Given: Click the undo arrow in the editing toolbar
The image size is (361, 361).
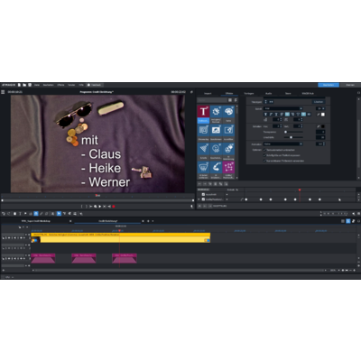Looking at the screenshot, I should click(x=4, y=214).
